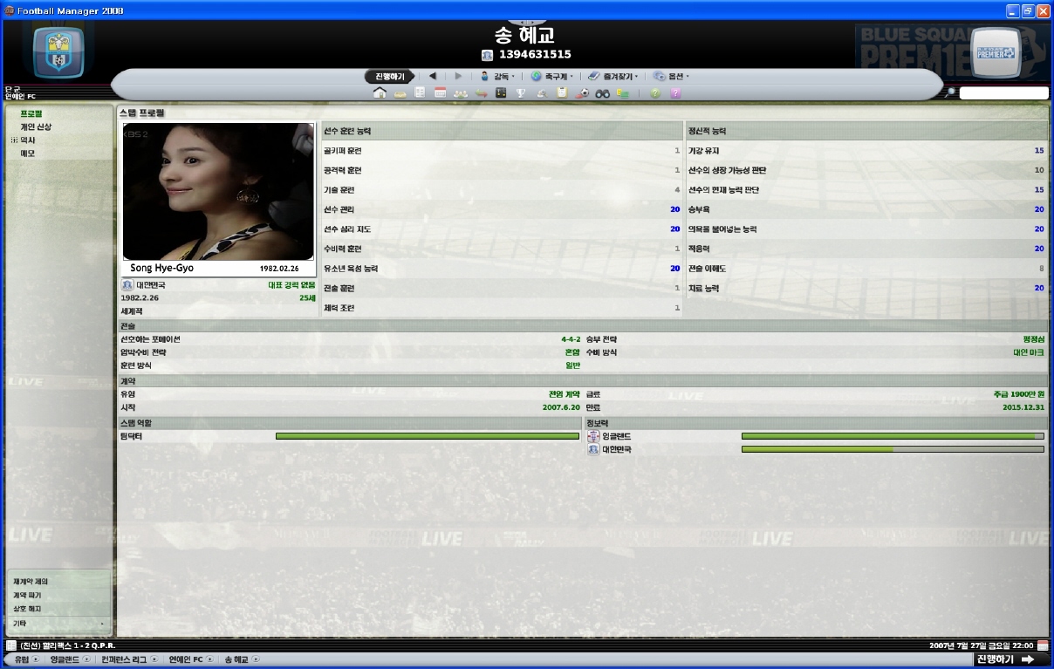Screen dimensions: 1054x669
Task: Select 메모 in the left sidebar
Action: 28,154
